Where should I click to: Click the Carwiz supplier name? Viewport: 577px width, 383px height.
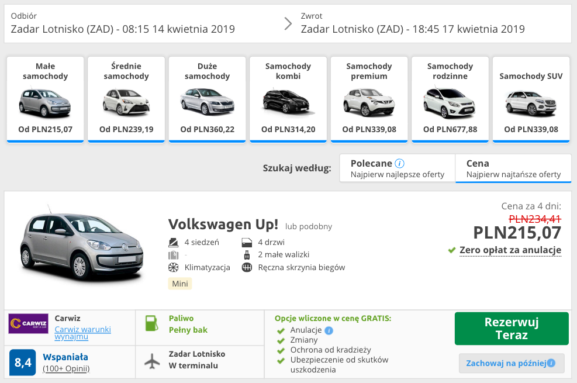tap(67, 318)
